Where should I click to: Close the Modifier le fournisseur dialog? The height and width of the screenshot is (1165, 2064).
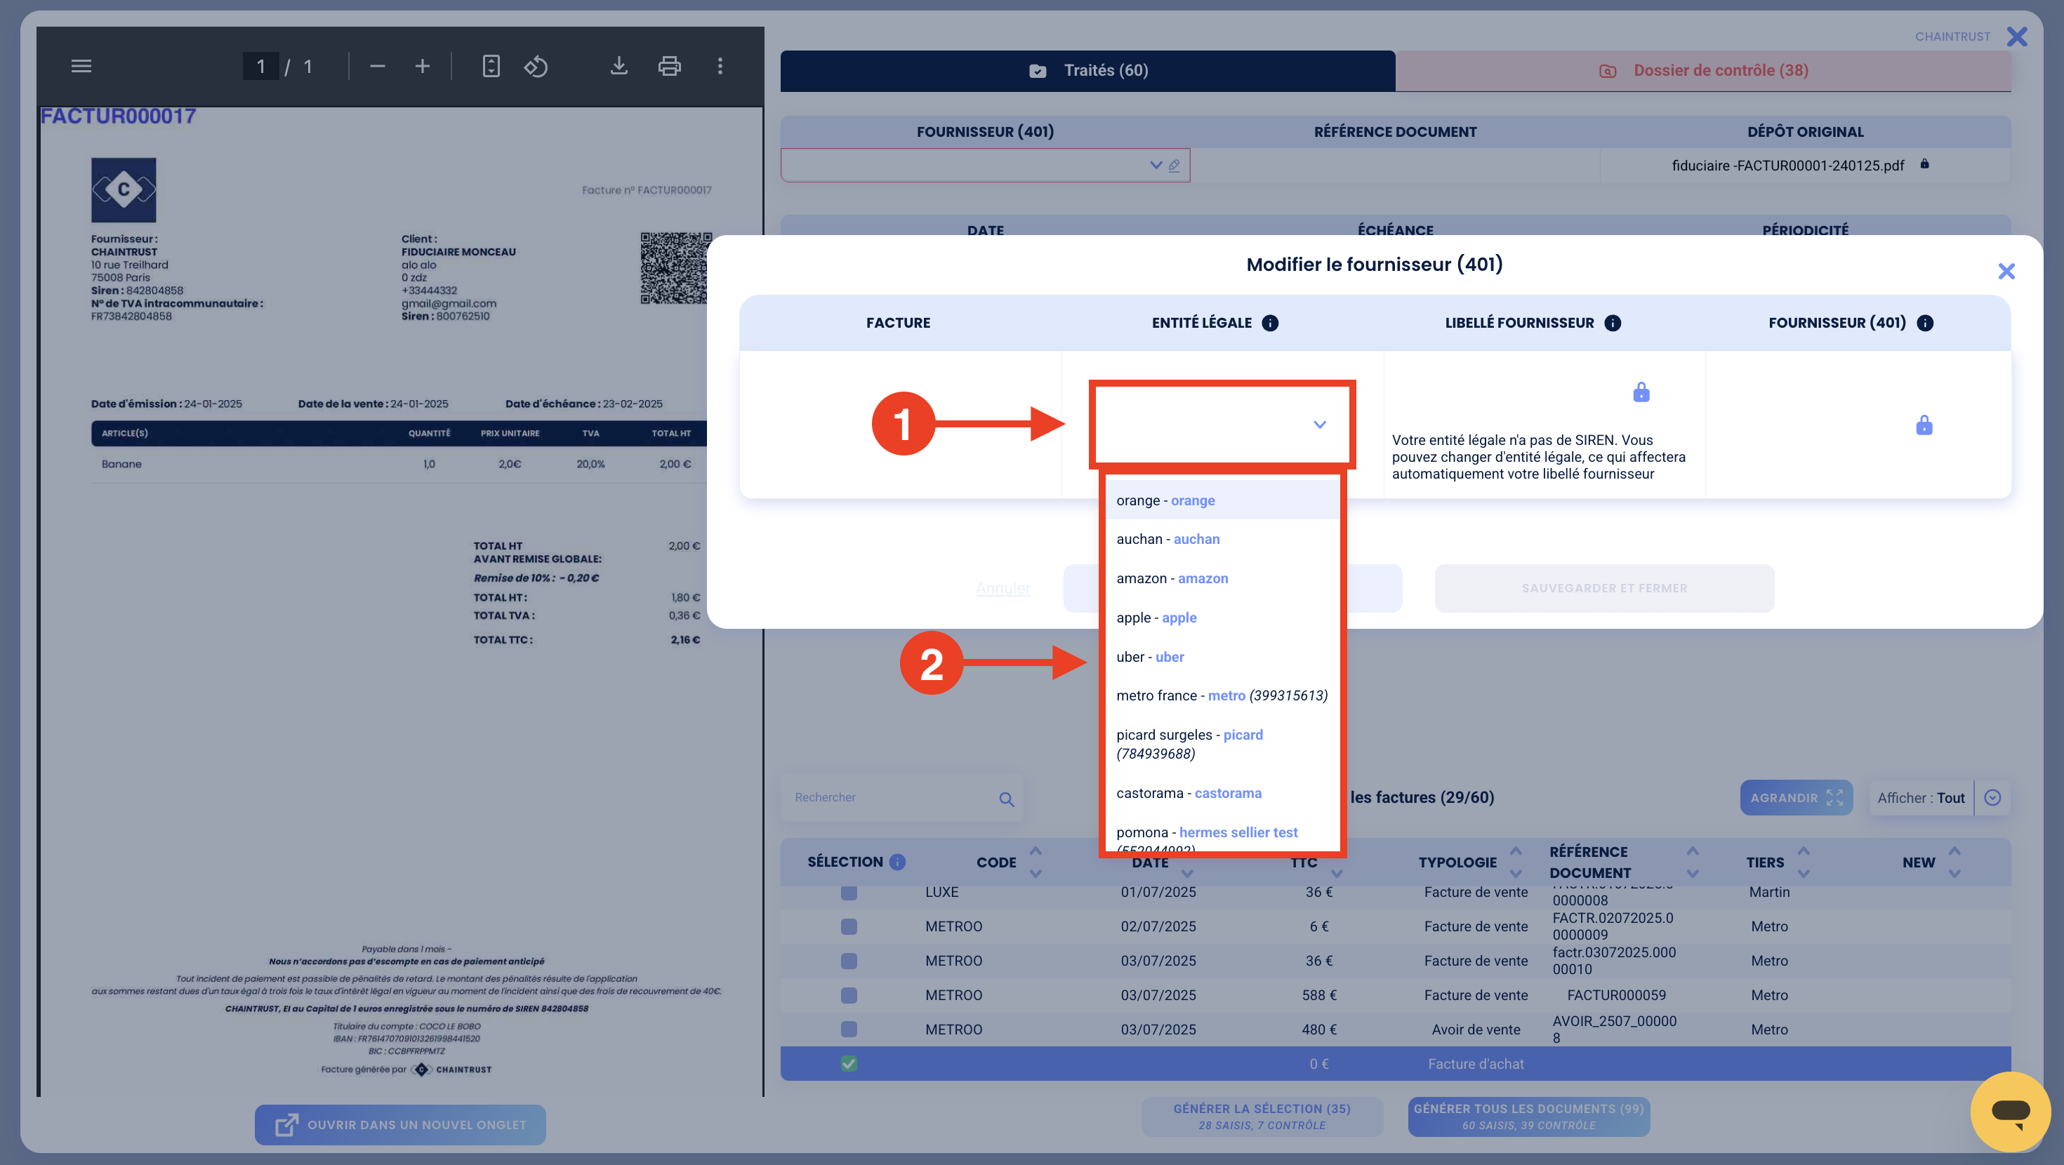2006,272
